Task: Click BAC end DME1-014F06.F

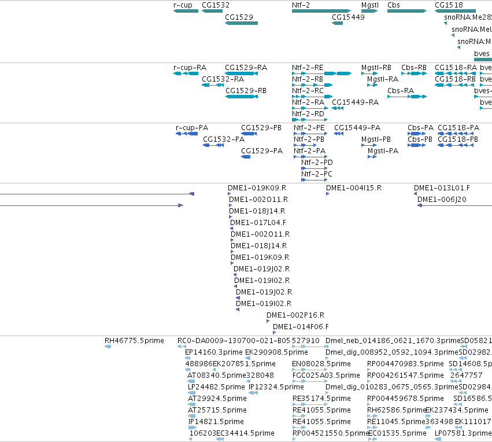Action: click(x=301, y=327)
